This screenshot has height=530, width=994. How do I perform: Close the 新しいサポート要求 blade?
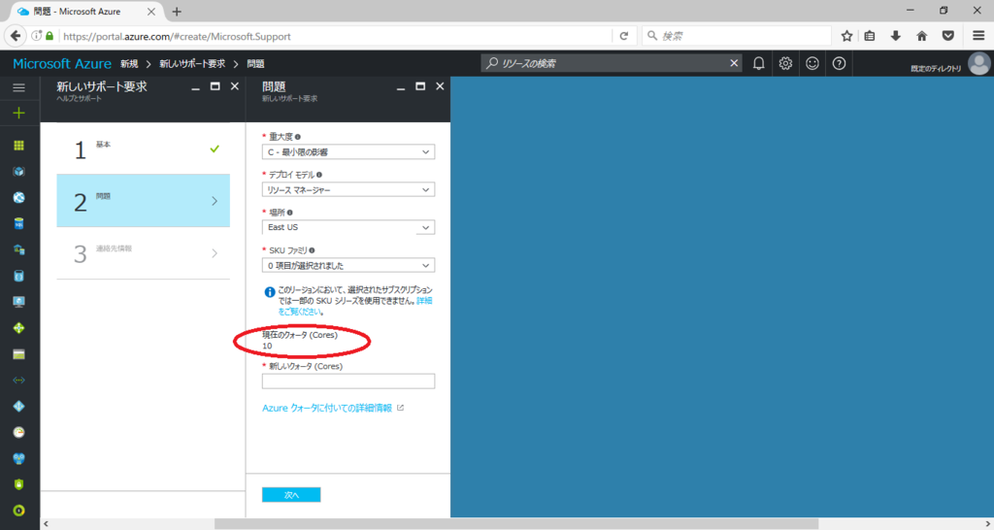235,86
